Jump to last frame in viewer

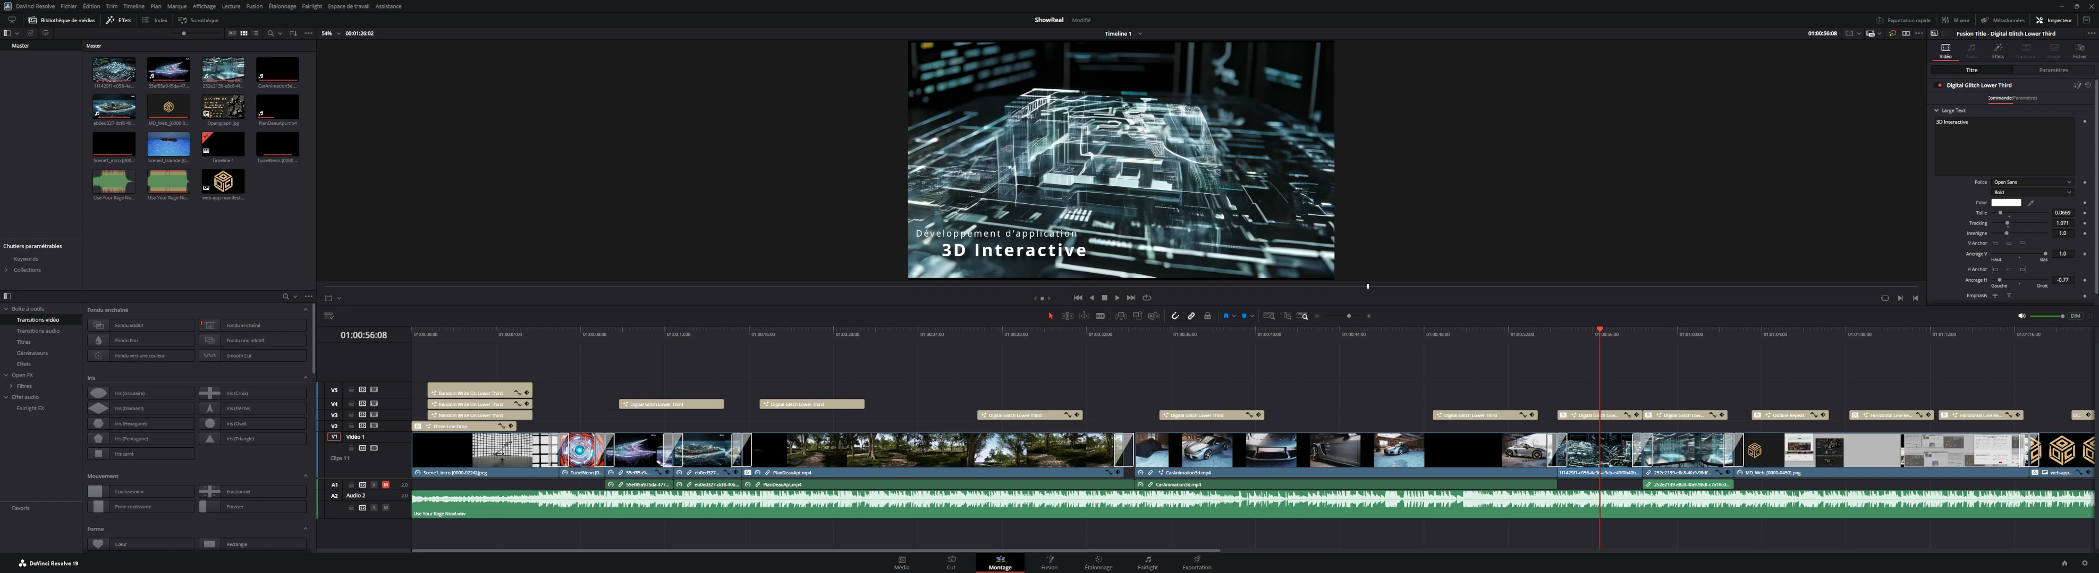pos(1131,298)
